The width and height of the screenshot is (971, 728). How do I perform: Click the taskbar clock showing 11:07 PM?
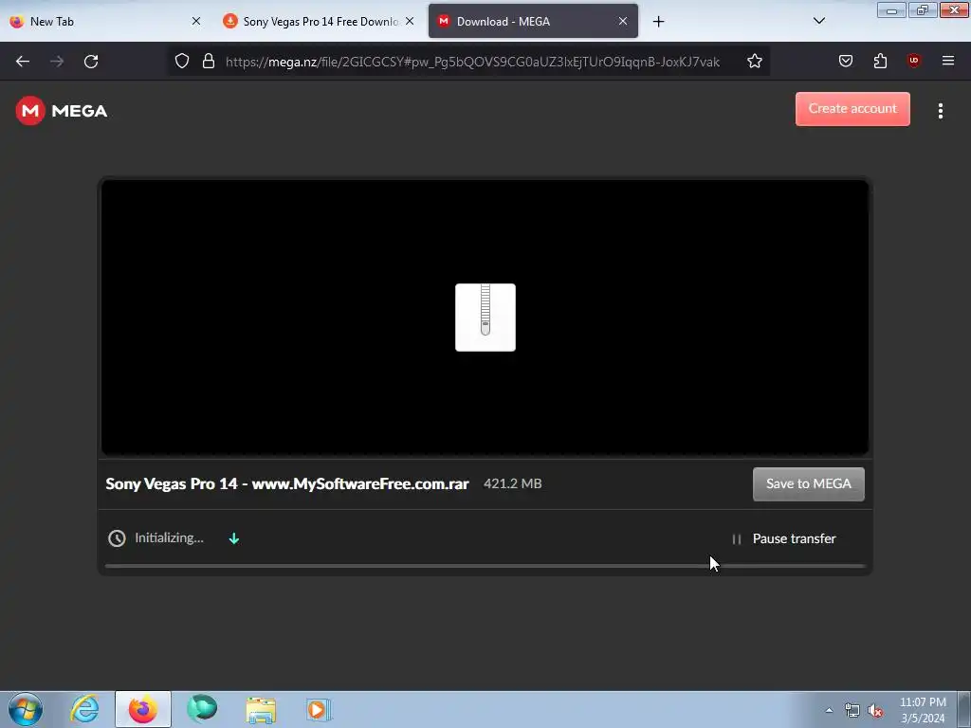coord(923,710)
